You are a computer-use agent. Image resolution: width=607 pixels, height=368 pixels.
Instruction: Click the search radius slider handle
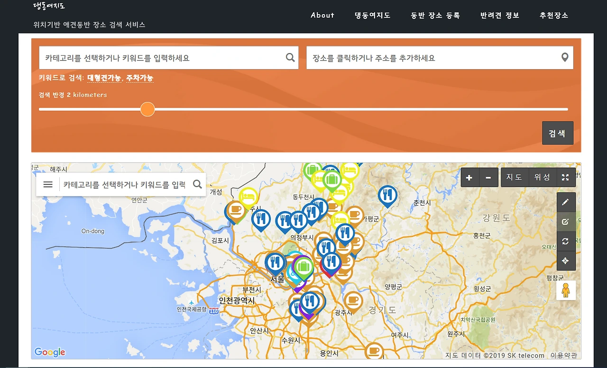(147, 109)
